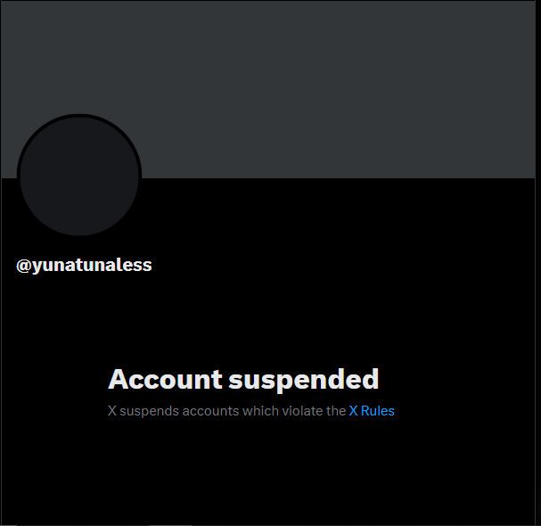Click the word "Account" in heading
541x526 pixels.
pyautogui.click(x=165, y=379)
